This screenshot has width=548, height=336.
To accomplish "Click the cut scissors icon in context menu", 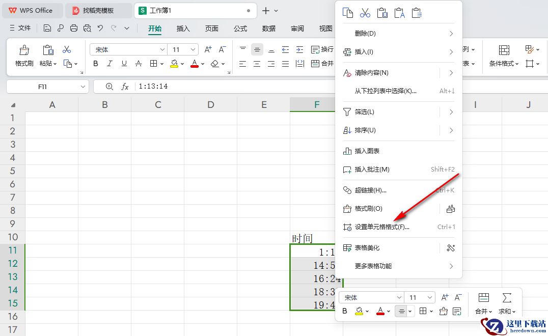I will [x=365, y=13].
